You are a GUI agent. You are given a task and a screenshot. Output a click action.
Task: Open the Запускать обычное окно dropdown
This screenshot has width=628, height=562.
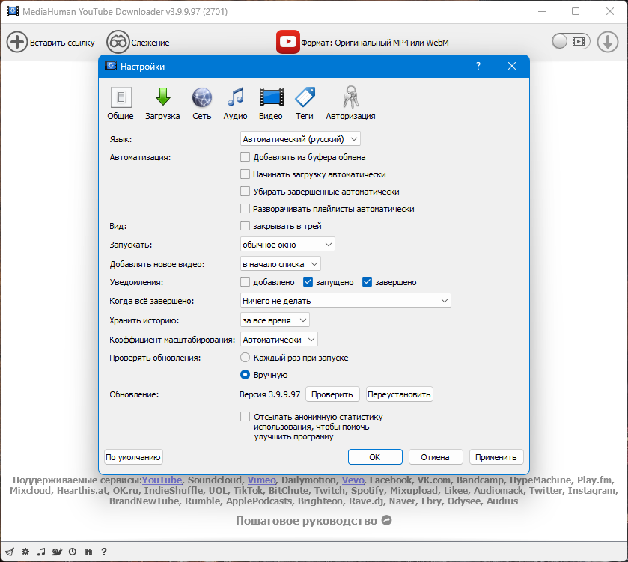click(x=287, y=244)
